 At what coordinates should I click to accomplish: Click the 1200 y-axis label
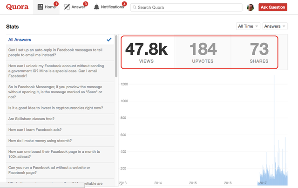coord(124,84)
